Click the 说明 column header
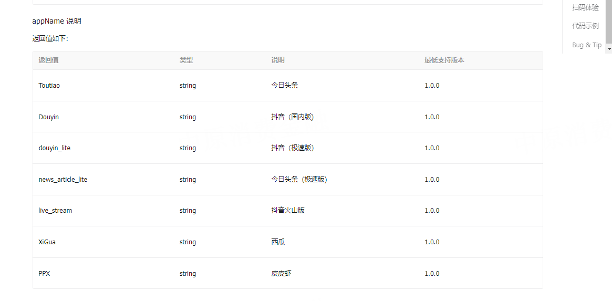The width and height of the screenshot is (612, 301). [278, 60]
